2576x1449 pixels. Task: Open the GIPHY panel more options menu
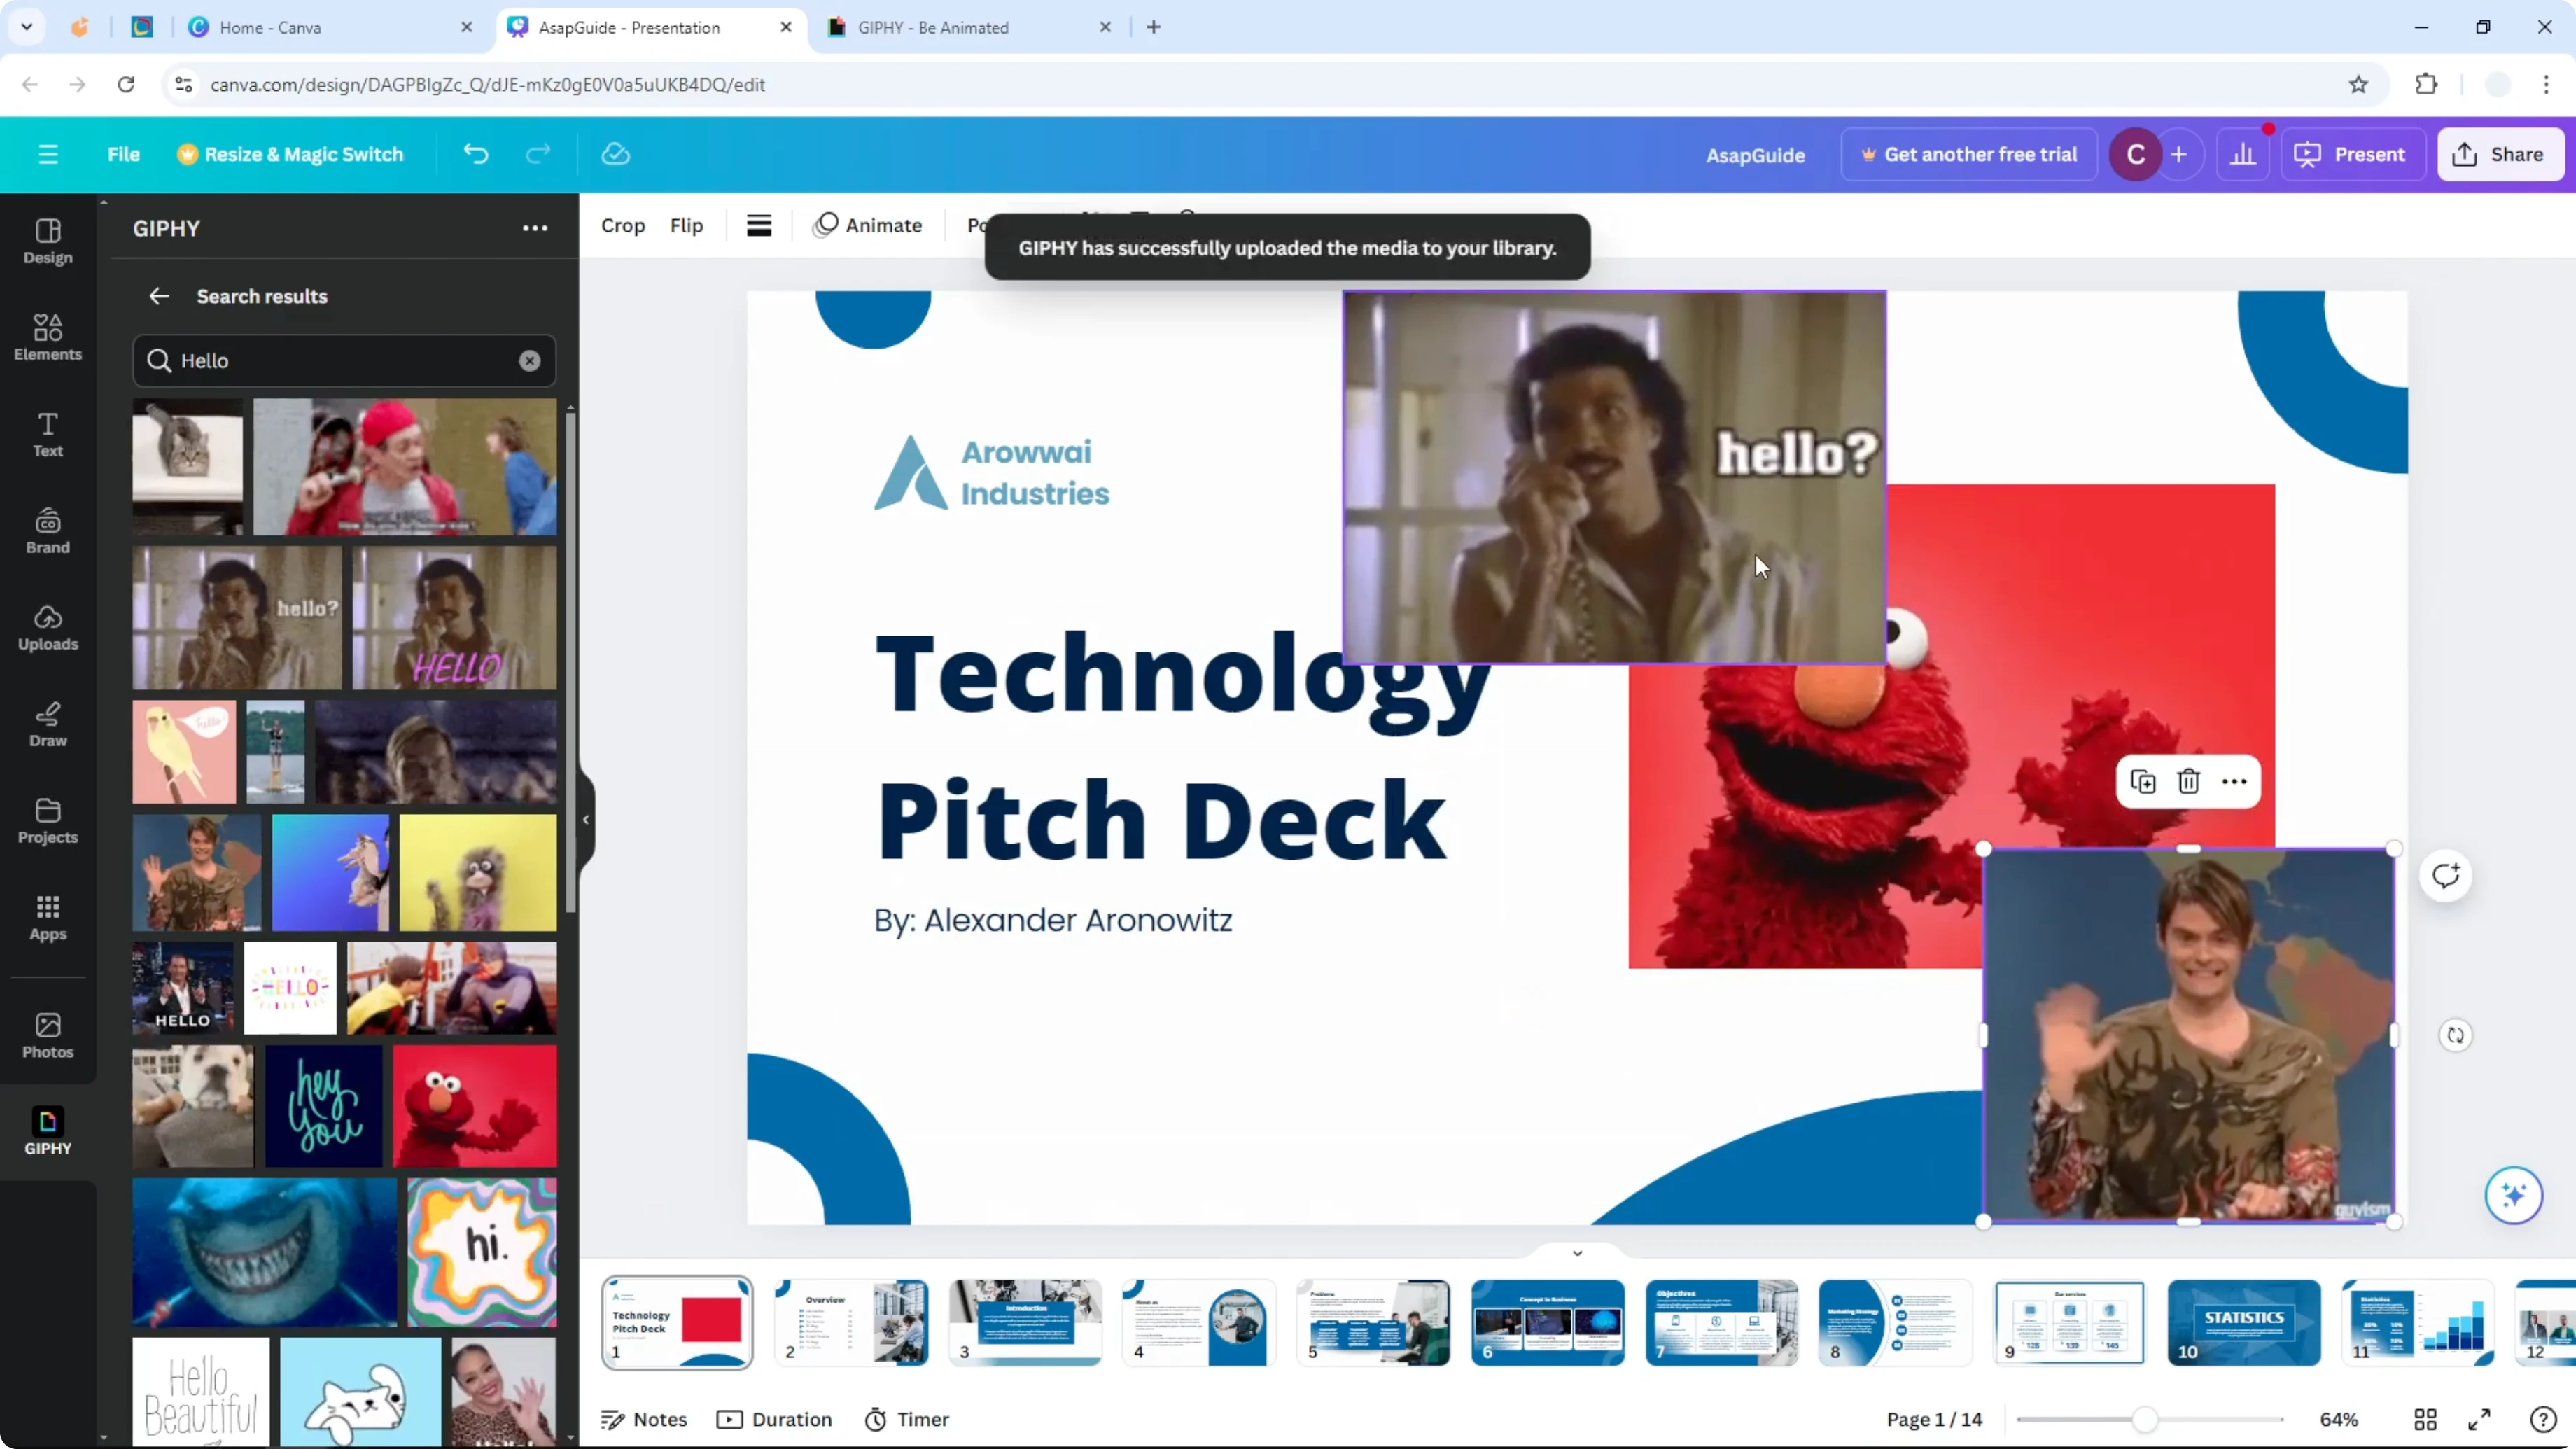[535, 228]
